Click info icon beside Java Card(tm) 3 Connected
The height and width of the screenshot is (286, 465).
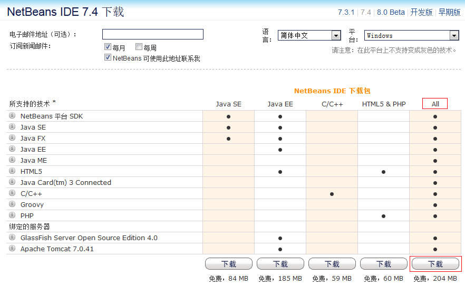click(x=12, y=182)
